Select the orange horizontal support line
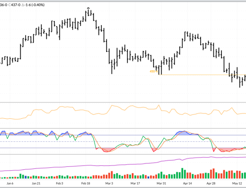Image resolution: width=246 pixels, height=188 pixels. (202, 75)
